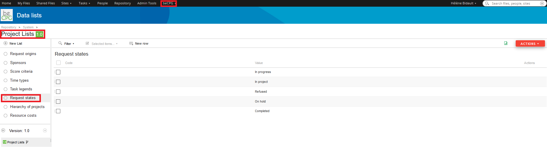Grab the drag handle of Completed row
Screen dimensions: 547x148
click(54, 111)
